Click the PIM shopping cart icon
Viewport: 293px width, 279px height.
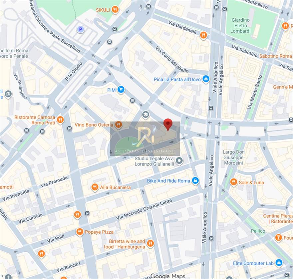click(x=121, y=90)
